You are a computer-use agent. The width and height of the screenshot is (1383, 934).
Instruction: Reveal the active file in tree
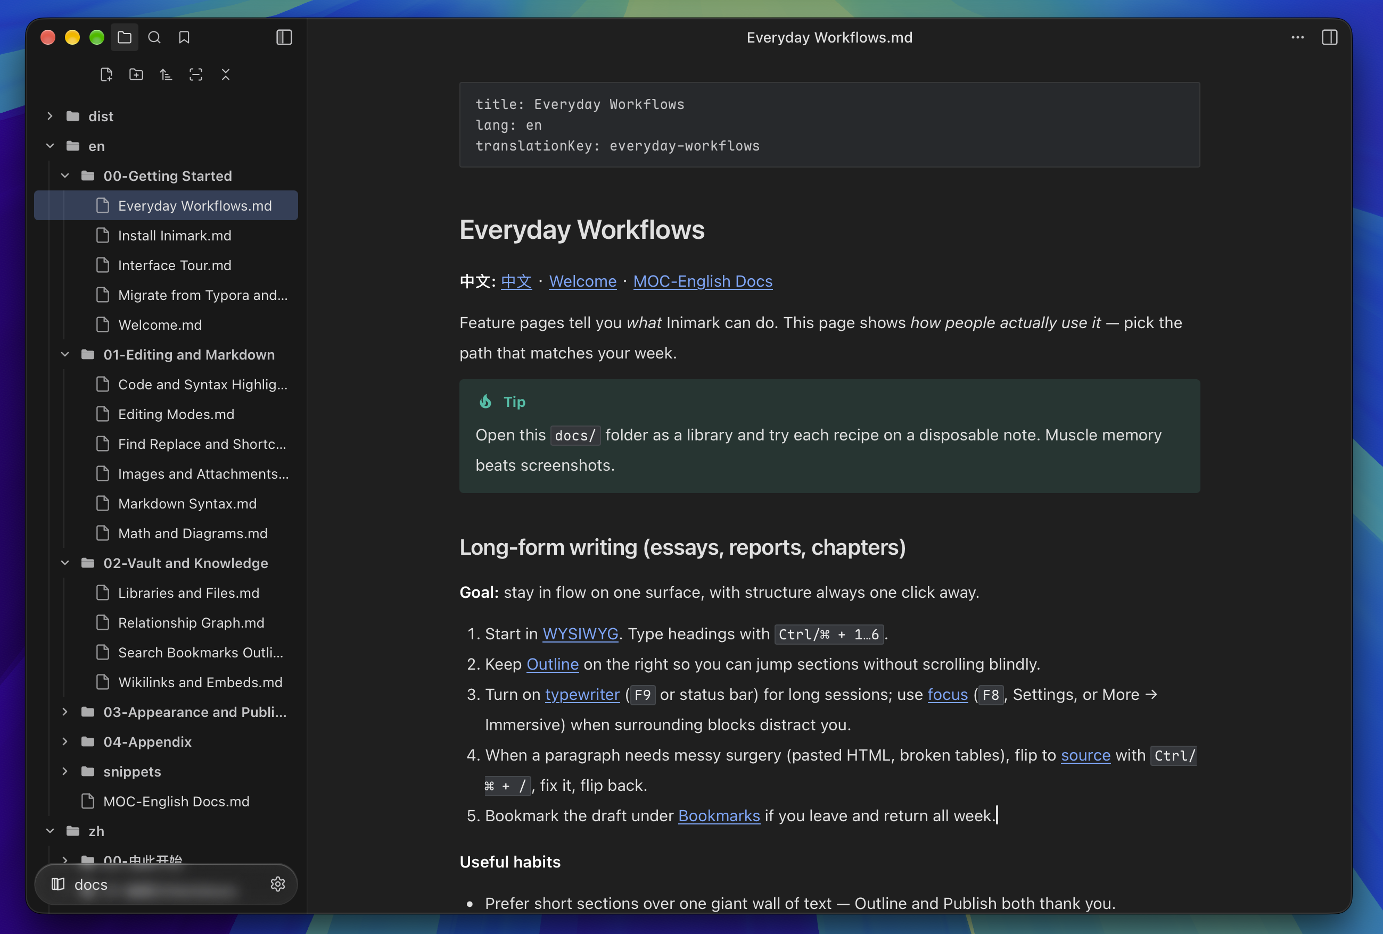[x=196, y=74]
